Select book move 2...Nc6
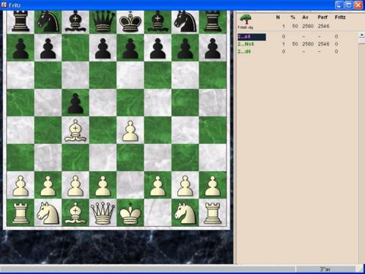365x274 pixels. pos(246,44)
